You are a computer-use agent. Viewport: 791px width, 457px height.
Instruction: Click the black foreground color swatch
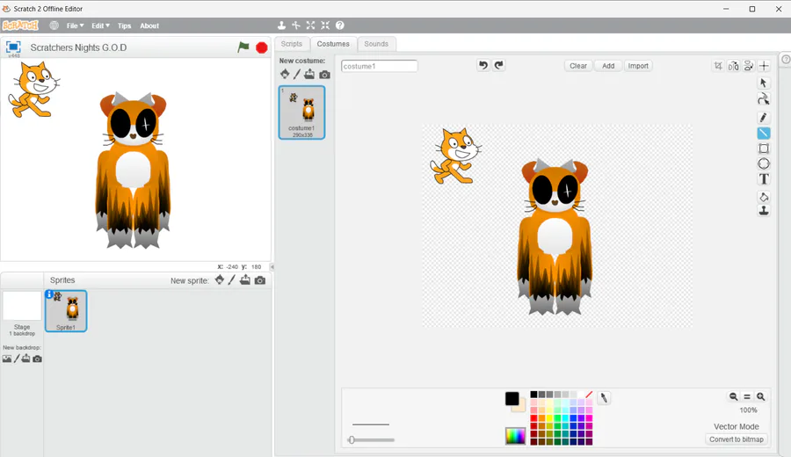click(512, 398)
